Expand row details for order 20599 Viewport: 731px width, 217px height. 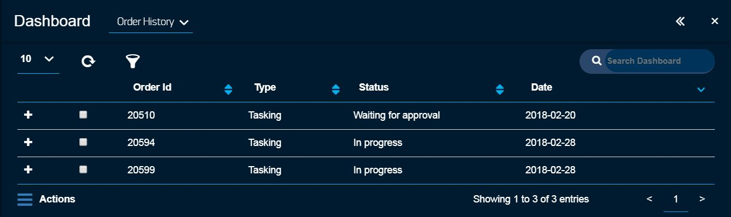29,169
